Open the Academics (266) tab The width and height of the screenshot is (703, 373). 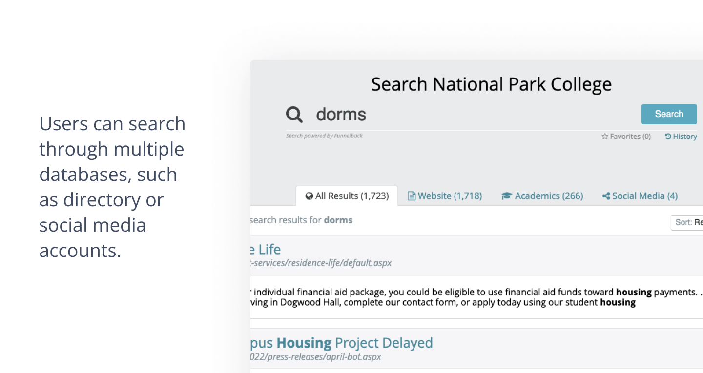pos(542,196)
